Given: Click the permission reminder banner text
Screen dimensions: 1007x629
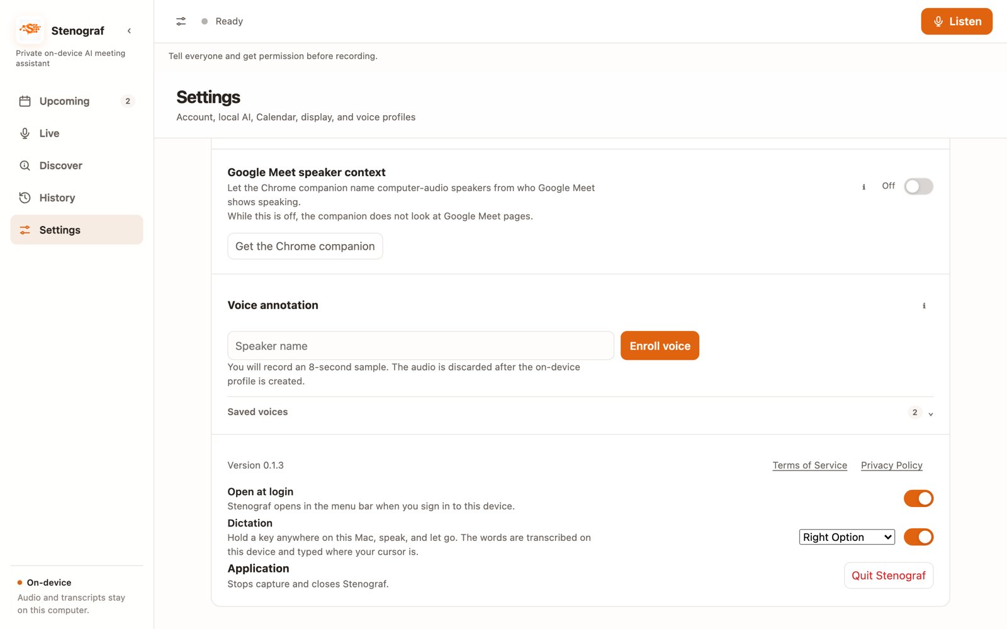Looking at the screenshot, I should [273, 56].
